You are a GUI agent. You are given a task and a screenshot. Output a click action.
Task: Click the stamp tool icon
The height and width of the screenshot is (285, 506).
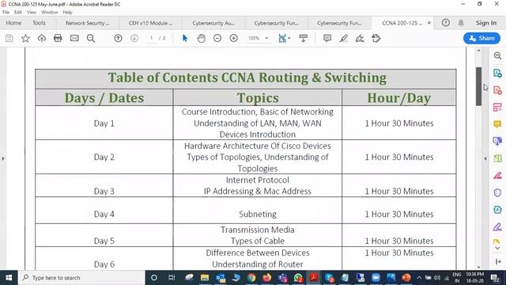click(376, 38)
